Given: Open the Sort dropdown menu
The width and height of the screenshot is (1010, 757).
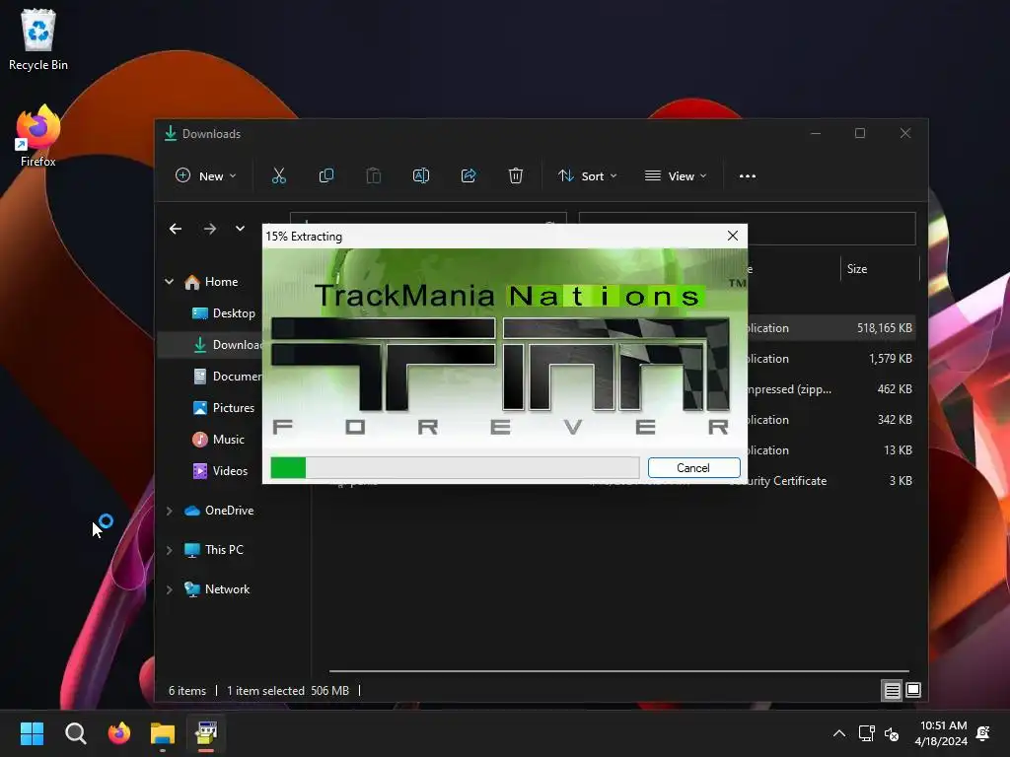Looking at the screenshot, I should [588, 175].
